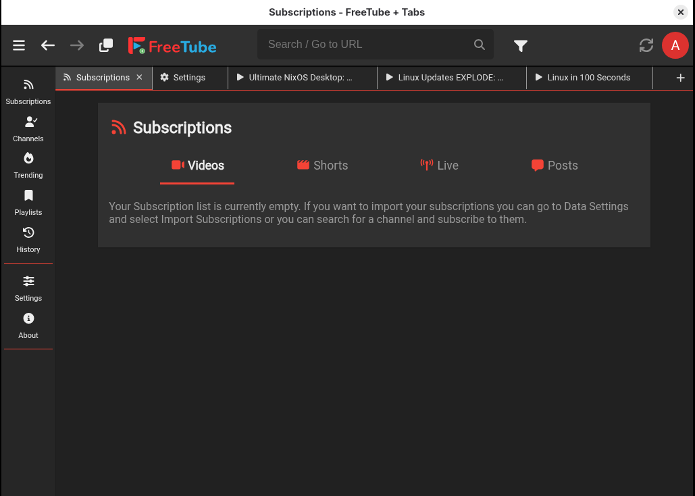695x496 pixels.
Task: Switch to the Posts feed
Action: tap(554, 165)
